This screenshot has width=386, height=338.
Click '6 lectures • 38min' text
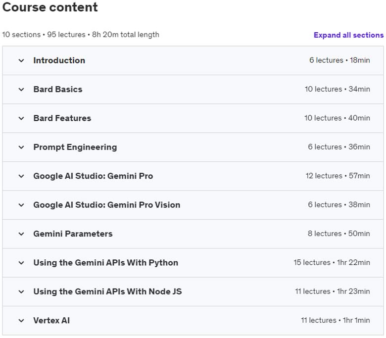[x=339, y=204]
